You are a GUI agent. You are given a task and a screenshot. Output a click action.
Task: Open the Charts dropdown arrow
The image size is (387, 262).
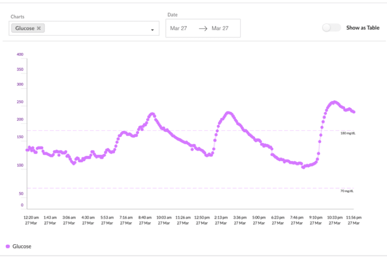(x=152, y=30)
